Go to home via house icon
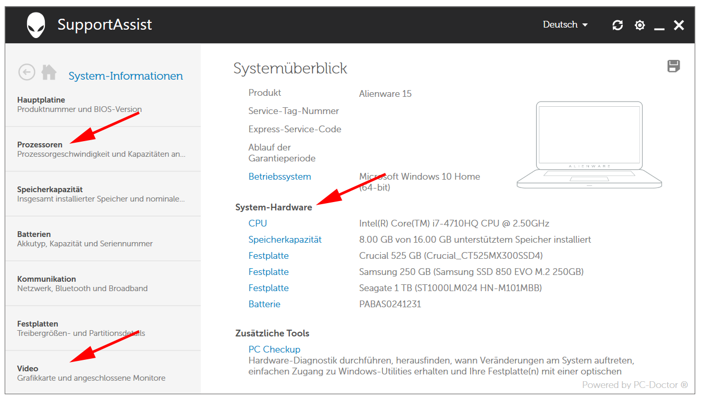 coord(49,72)
